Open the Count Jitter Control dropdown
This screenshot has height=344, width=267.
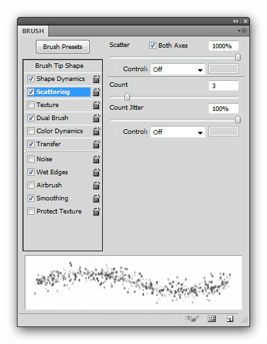pyautogui.click(x=178, y=132)
